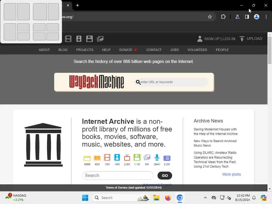Open the JOBS menu item
272x204 pixels.
tap(175, 50)
